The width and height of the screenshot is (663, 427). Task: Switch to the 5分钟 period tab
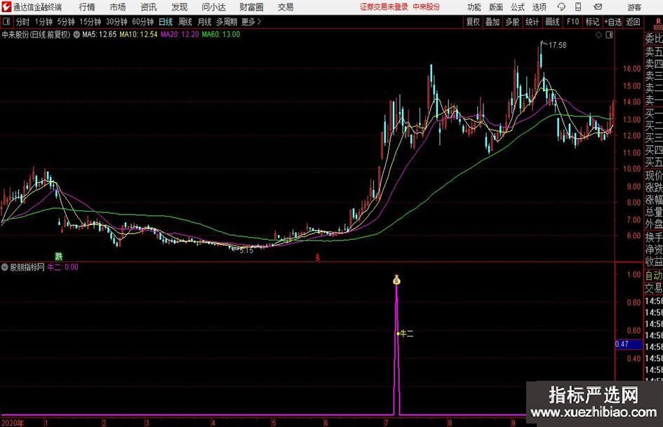coord(66,22)
